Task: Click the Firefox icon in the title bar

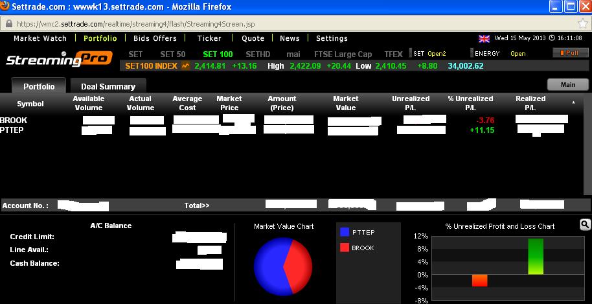Action: click(x=5, y=6)
